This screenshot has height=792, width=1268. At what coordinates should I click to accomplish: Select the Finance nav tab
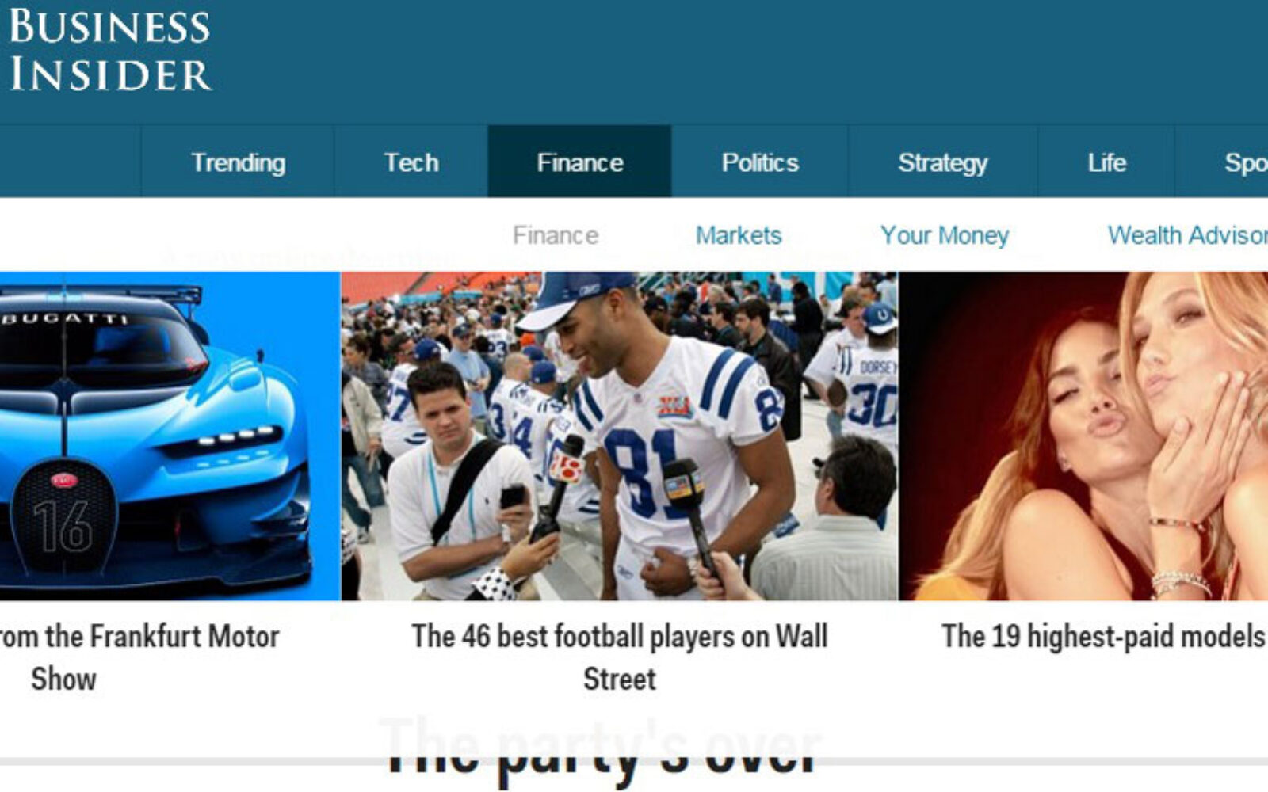(579, 162)
